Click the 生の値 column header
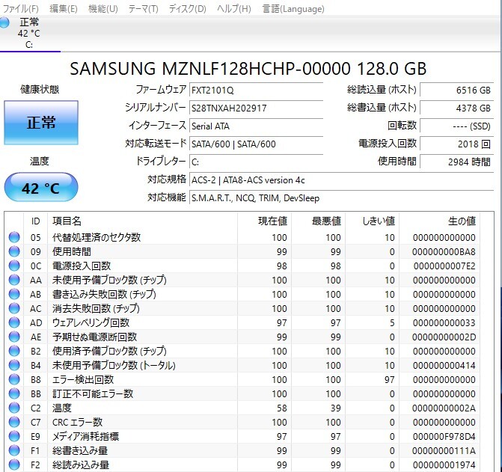The width and height of the screenshot is (502, 472). 461,221
